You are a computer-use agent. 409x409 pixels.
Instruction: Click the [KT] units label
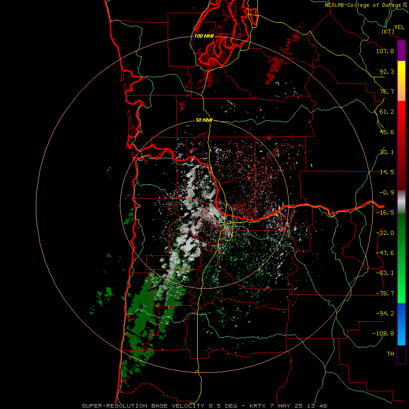[388, 31]
